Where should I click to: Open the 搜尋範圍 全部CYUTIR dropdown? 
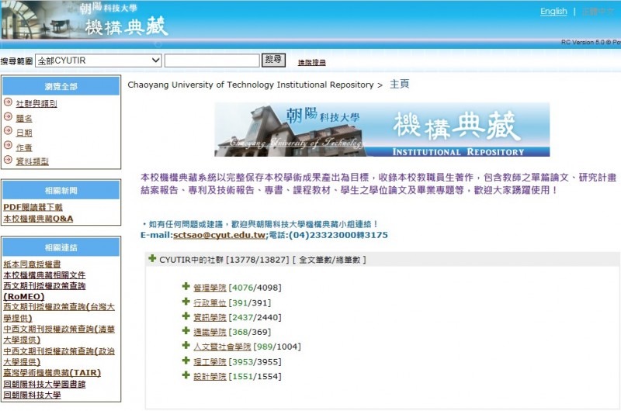click(99, 60)
